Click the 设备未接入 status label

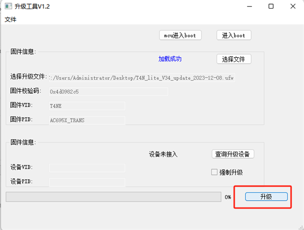pos(163,154)
